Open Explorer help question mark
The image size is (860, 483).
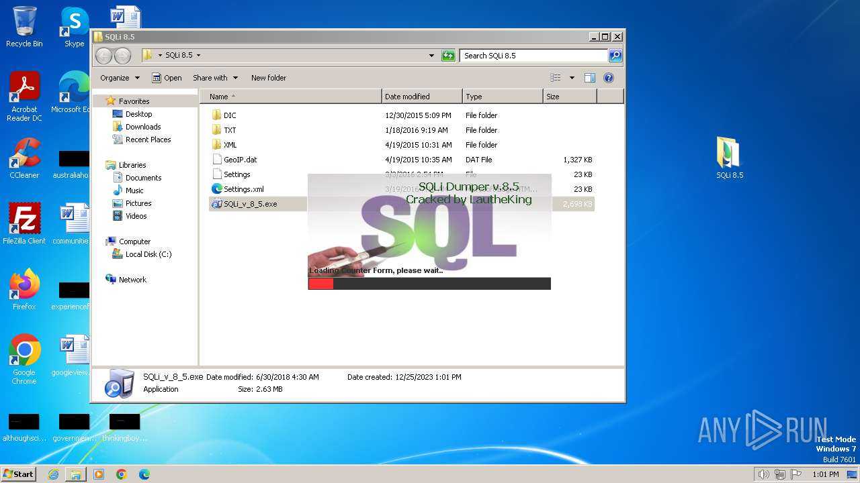click(609, 78)
